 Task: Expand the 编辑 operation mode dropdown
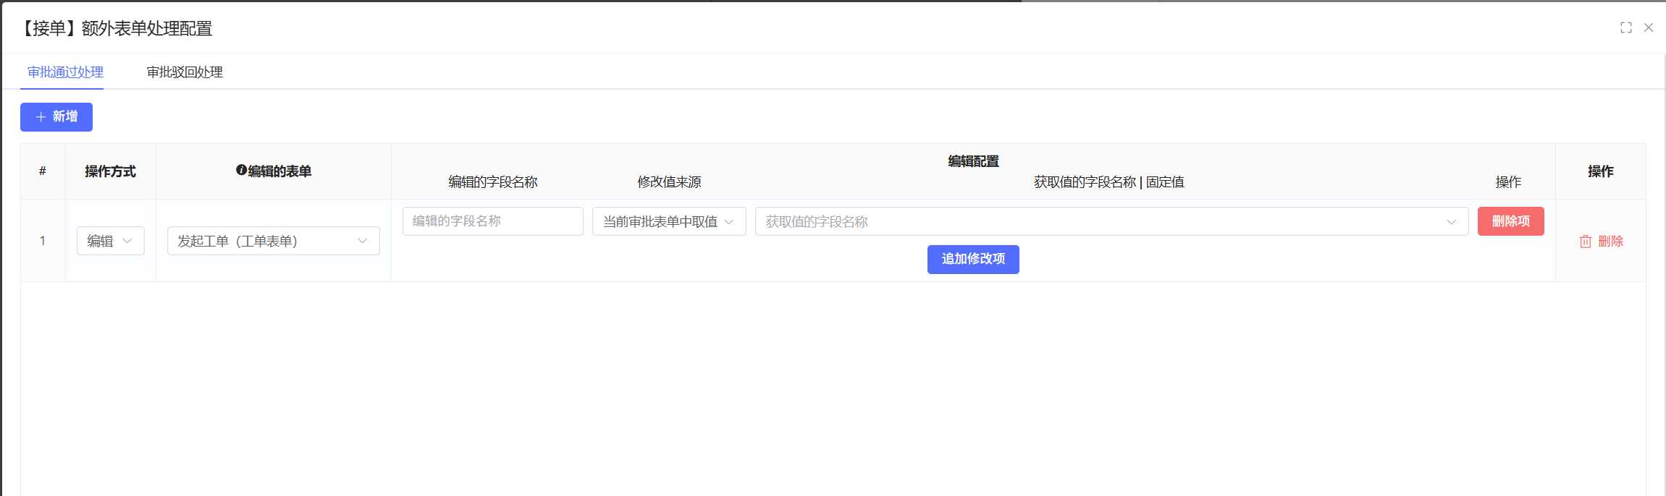click(x=110, y=241)
